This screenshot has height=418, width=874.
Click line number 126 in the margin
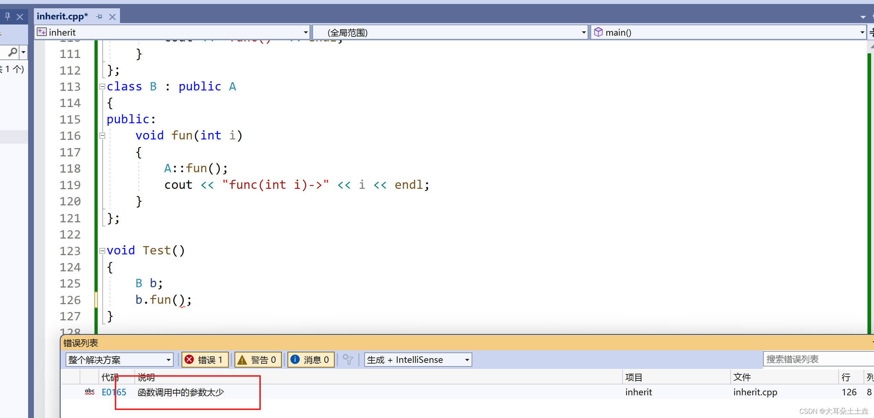(70, 300)
